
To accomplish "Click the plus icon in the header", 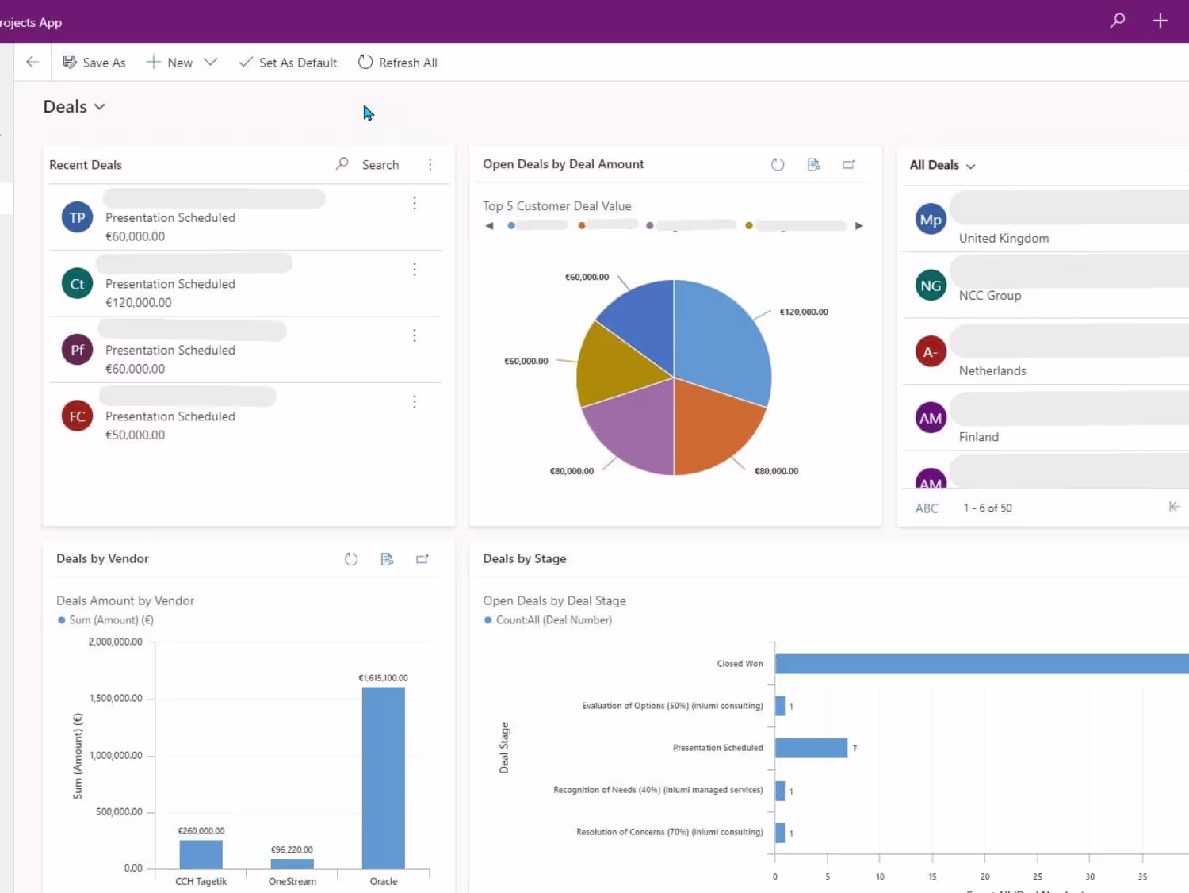I will (x=1160, y=21).
